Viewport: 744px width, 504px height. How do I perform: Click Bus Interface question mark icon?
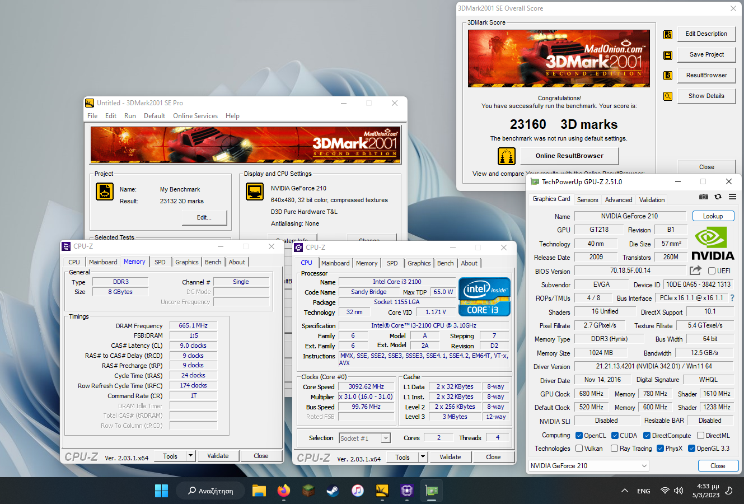[732, 298]
